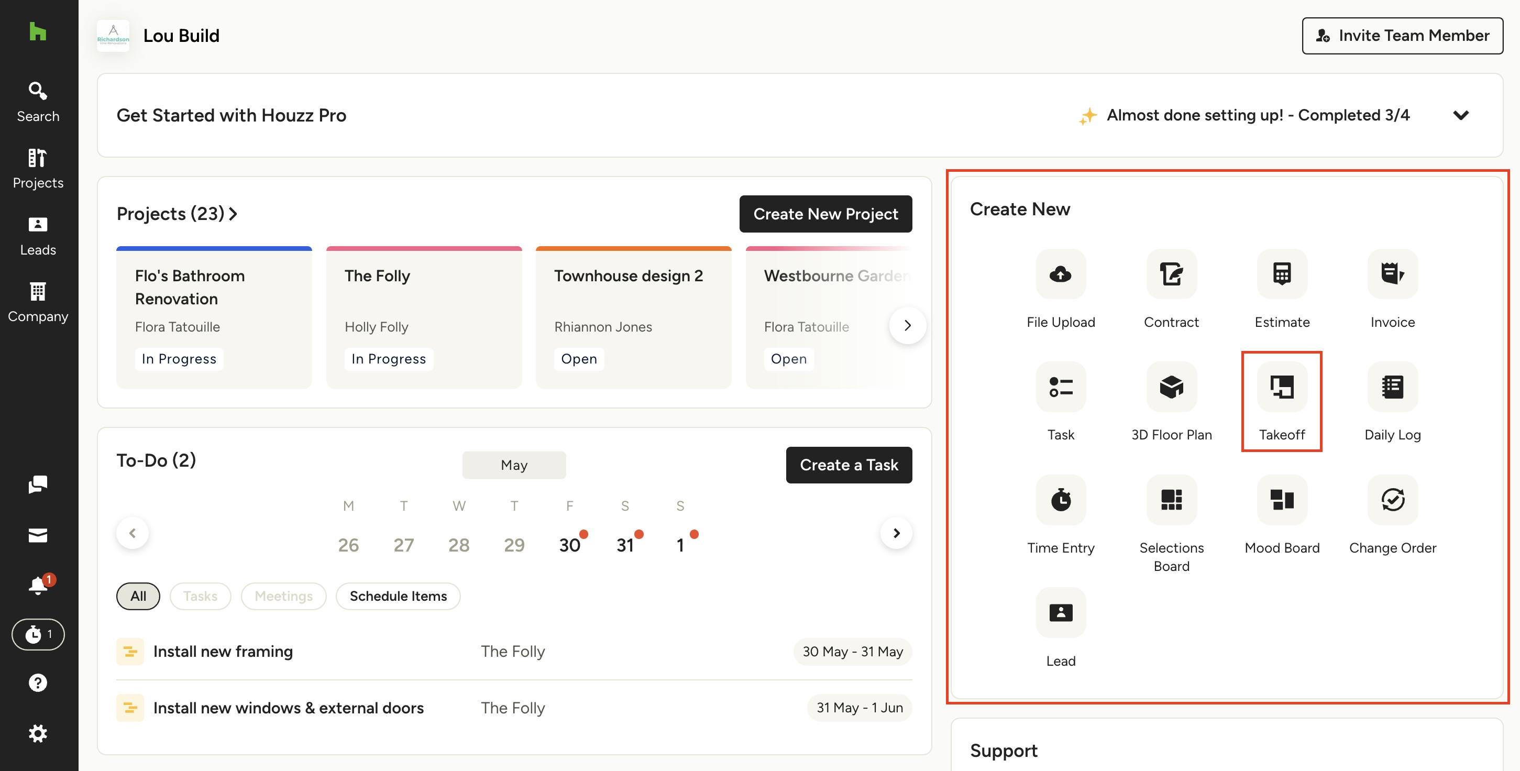
Task: Click Almost done setting up text
Action: point(1258,115)
